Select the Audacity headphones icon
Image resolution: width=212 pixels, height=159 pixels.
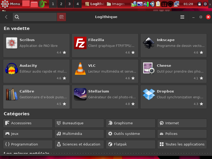click(12, 69)
